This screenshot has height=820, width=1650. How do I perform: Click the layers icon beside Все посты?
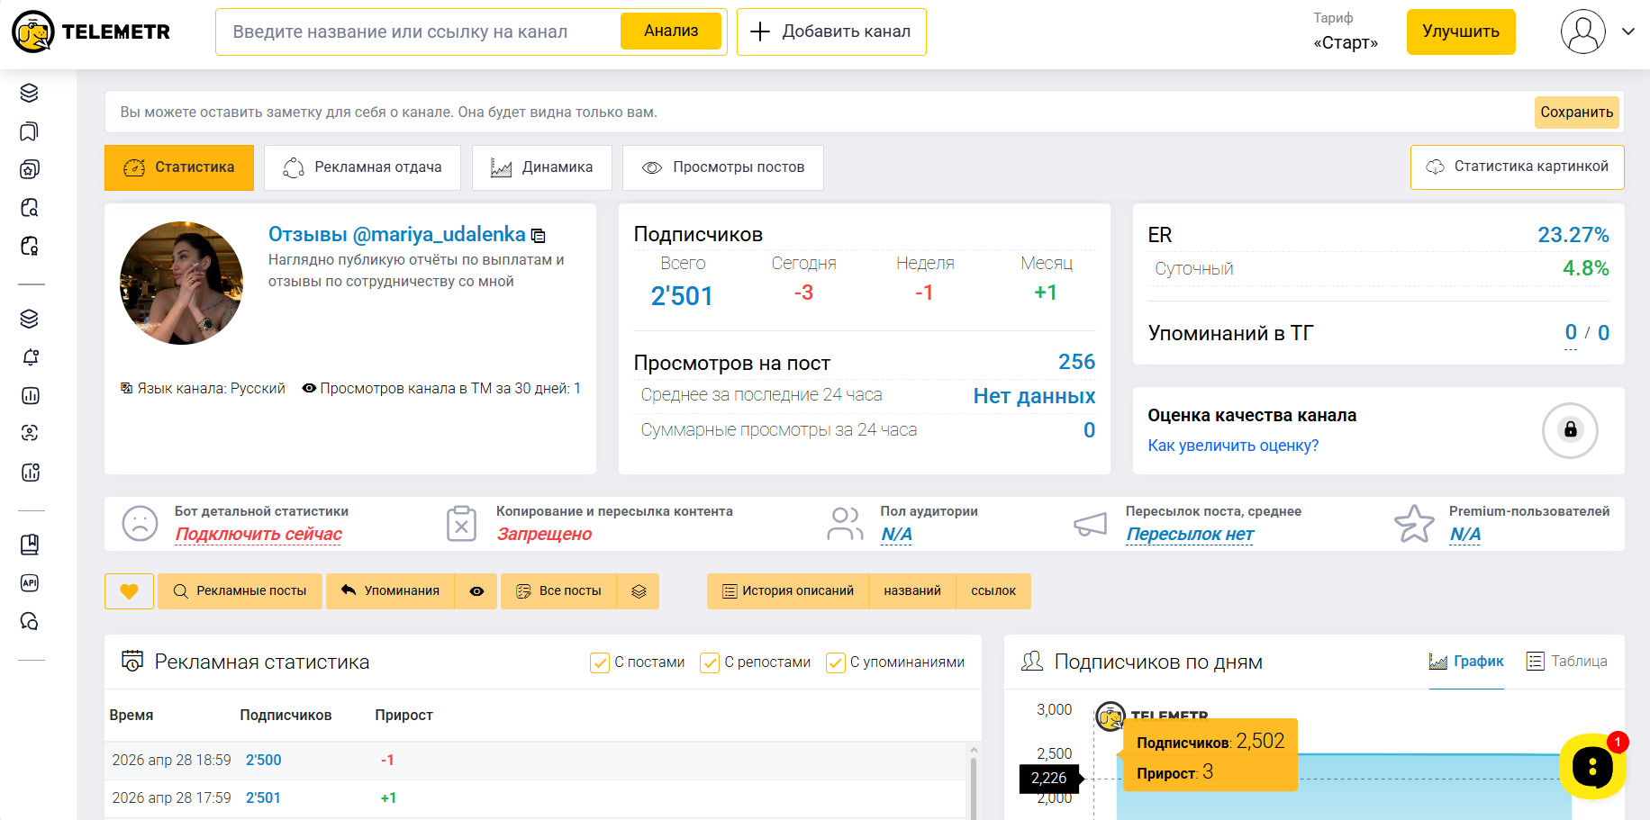(x=639, y=591)
